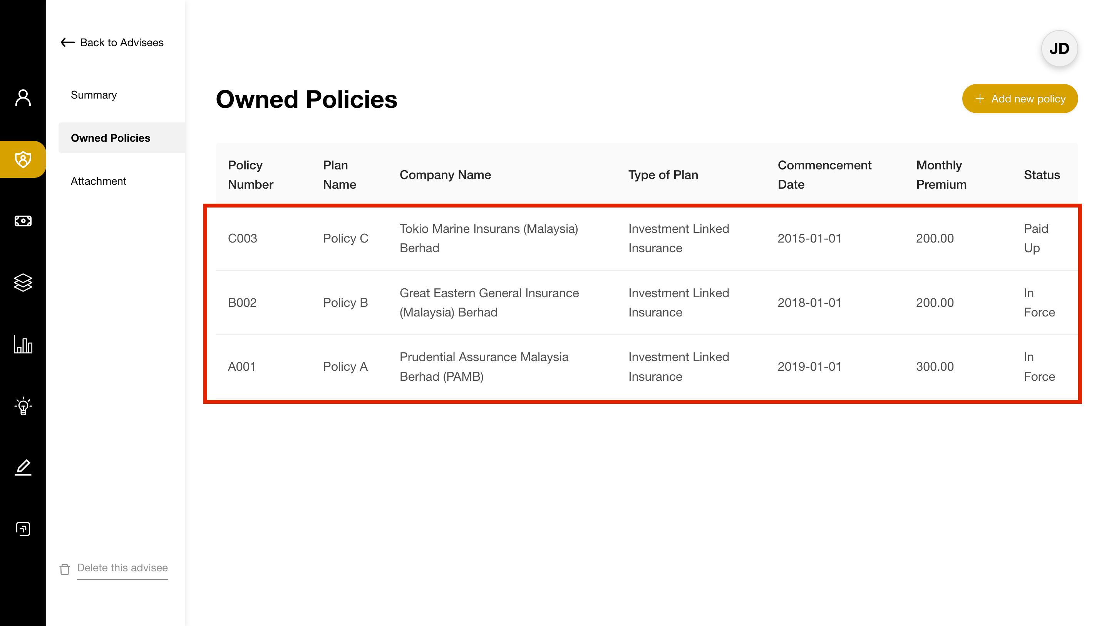
Task: Click the bar chart analytics icon
Action: (23, 344)
